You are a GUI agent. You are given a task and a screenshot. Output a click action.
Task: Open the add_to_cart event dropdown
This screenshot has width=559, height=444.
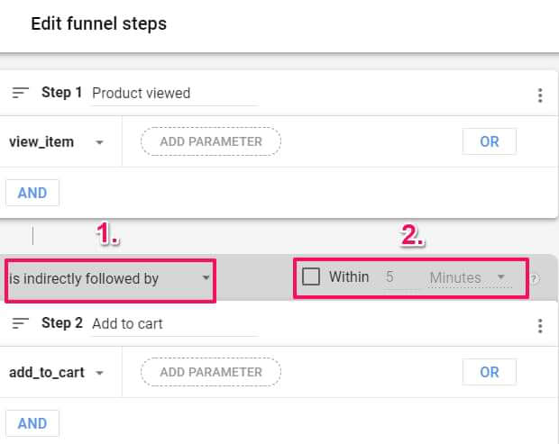[60, 372]
